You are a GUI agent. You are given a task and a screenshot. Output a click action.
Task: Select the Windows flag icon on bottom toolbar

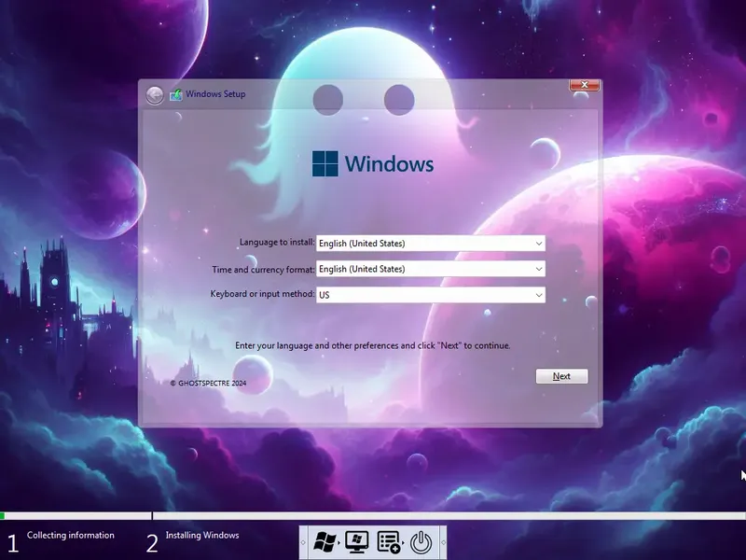click(325, 541)
